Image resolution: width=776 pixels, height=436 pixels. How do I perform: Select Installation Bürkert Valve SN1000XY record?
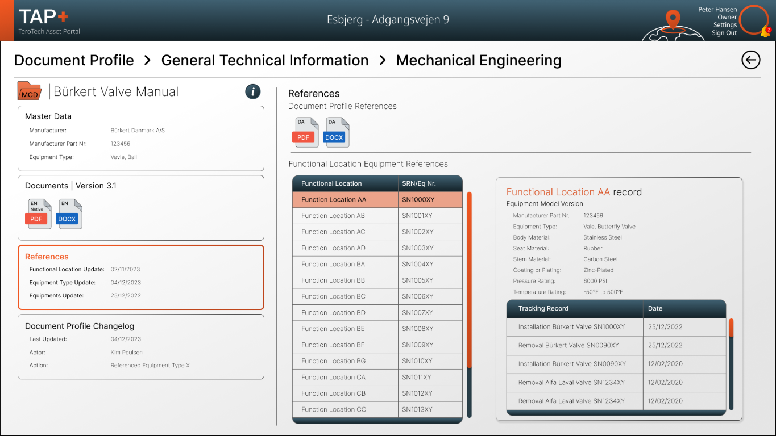(616, 327)
